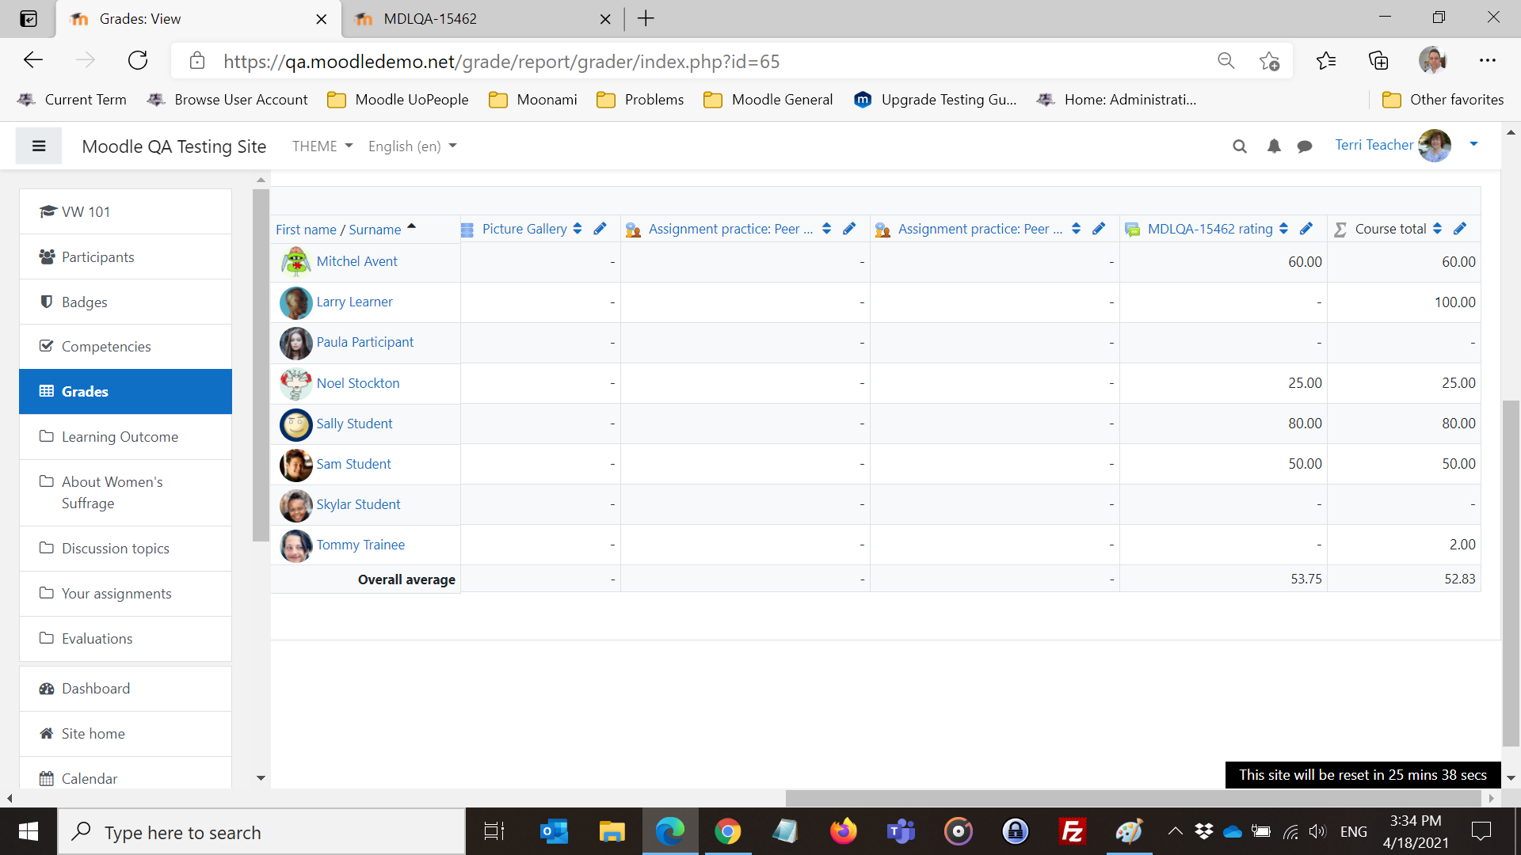Open Badges in the side navigation

[x=125, y=302]
